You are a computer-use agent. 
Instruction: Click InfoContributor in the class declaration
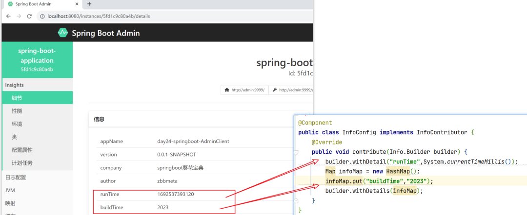(x=442, y=132)
